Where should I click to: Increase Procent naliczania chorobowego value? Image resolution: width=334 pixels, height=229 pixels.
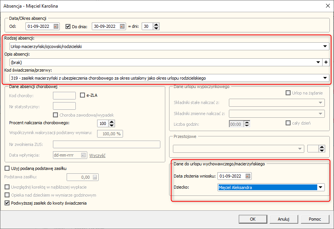pos(112,122)
